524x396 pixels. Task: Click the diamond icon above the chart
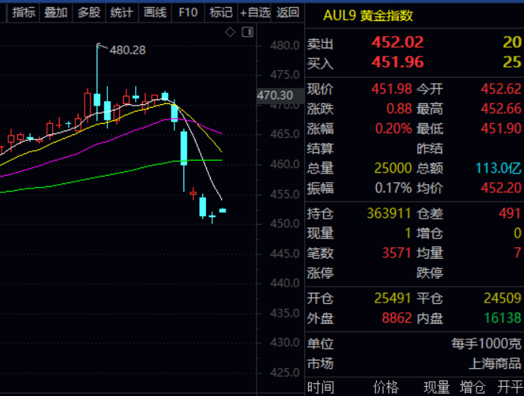(x=230, y=32)
